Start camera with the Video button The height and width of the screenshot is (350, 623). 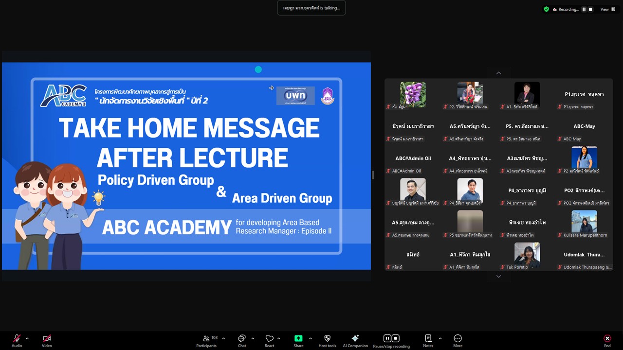pos(47,341)
